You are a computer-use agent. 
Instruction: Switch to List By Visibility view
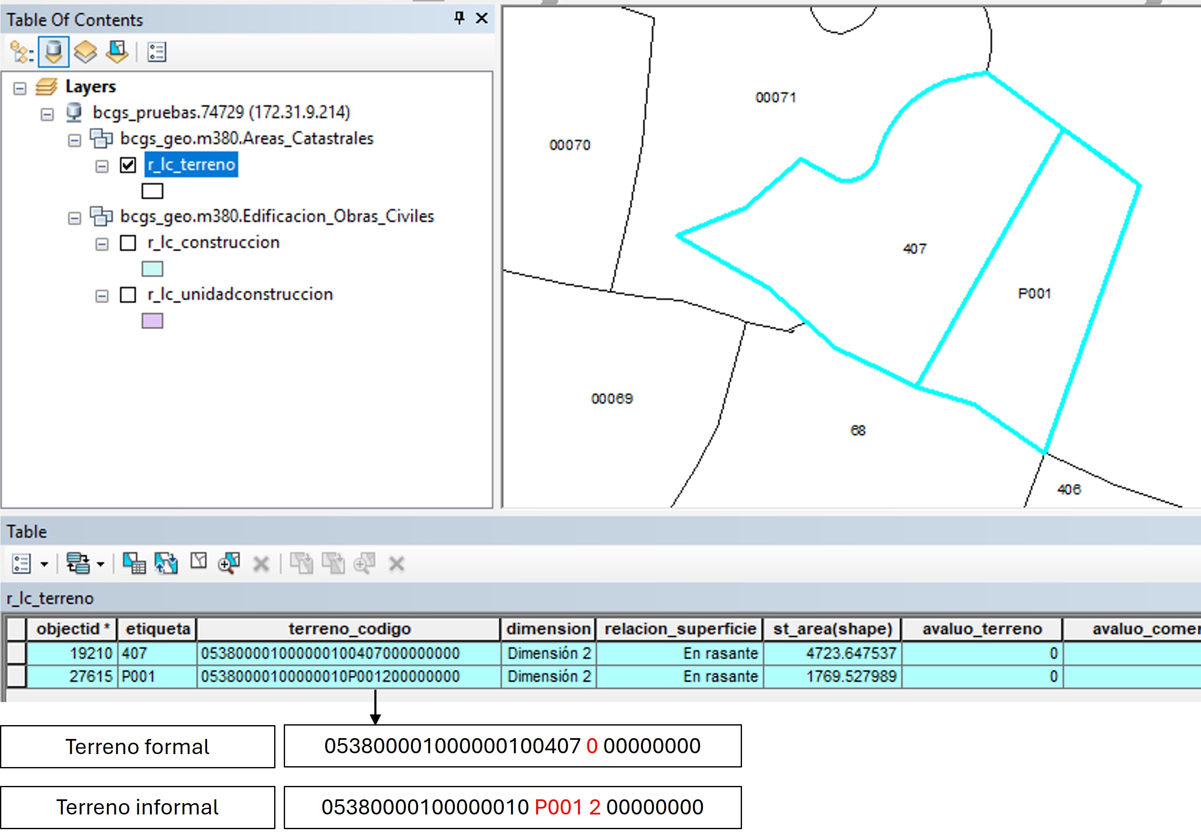85,52
